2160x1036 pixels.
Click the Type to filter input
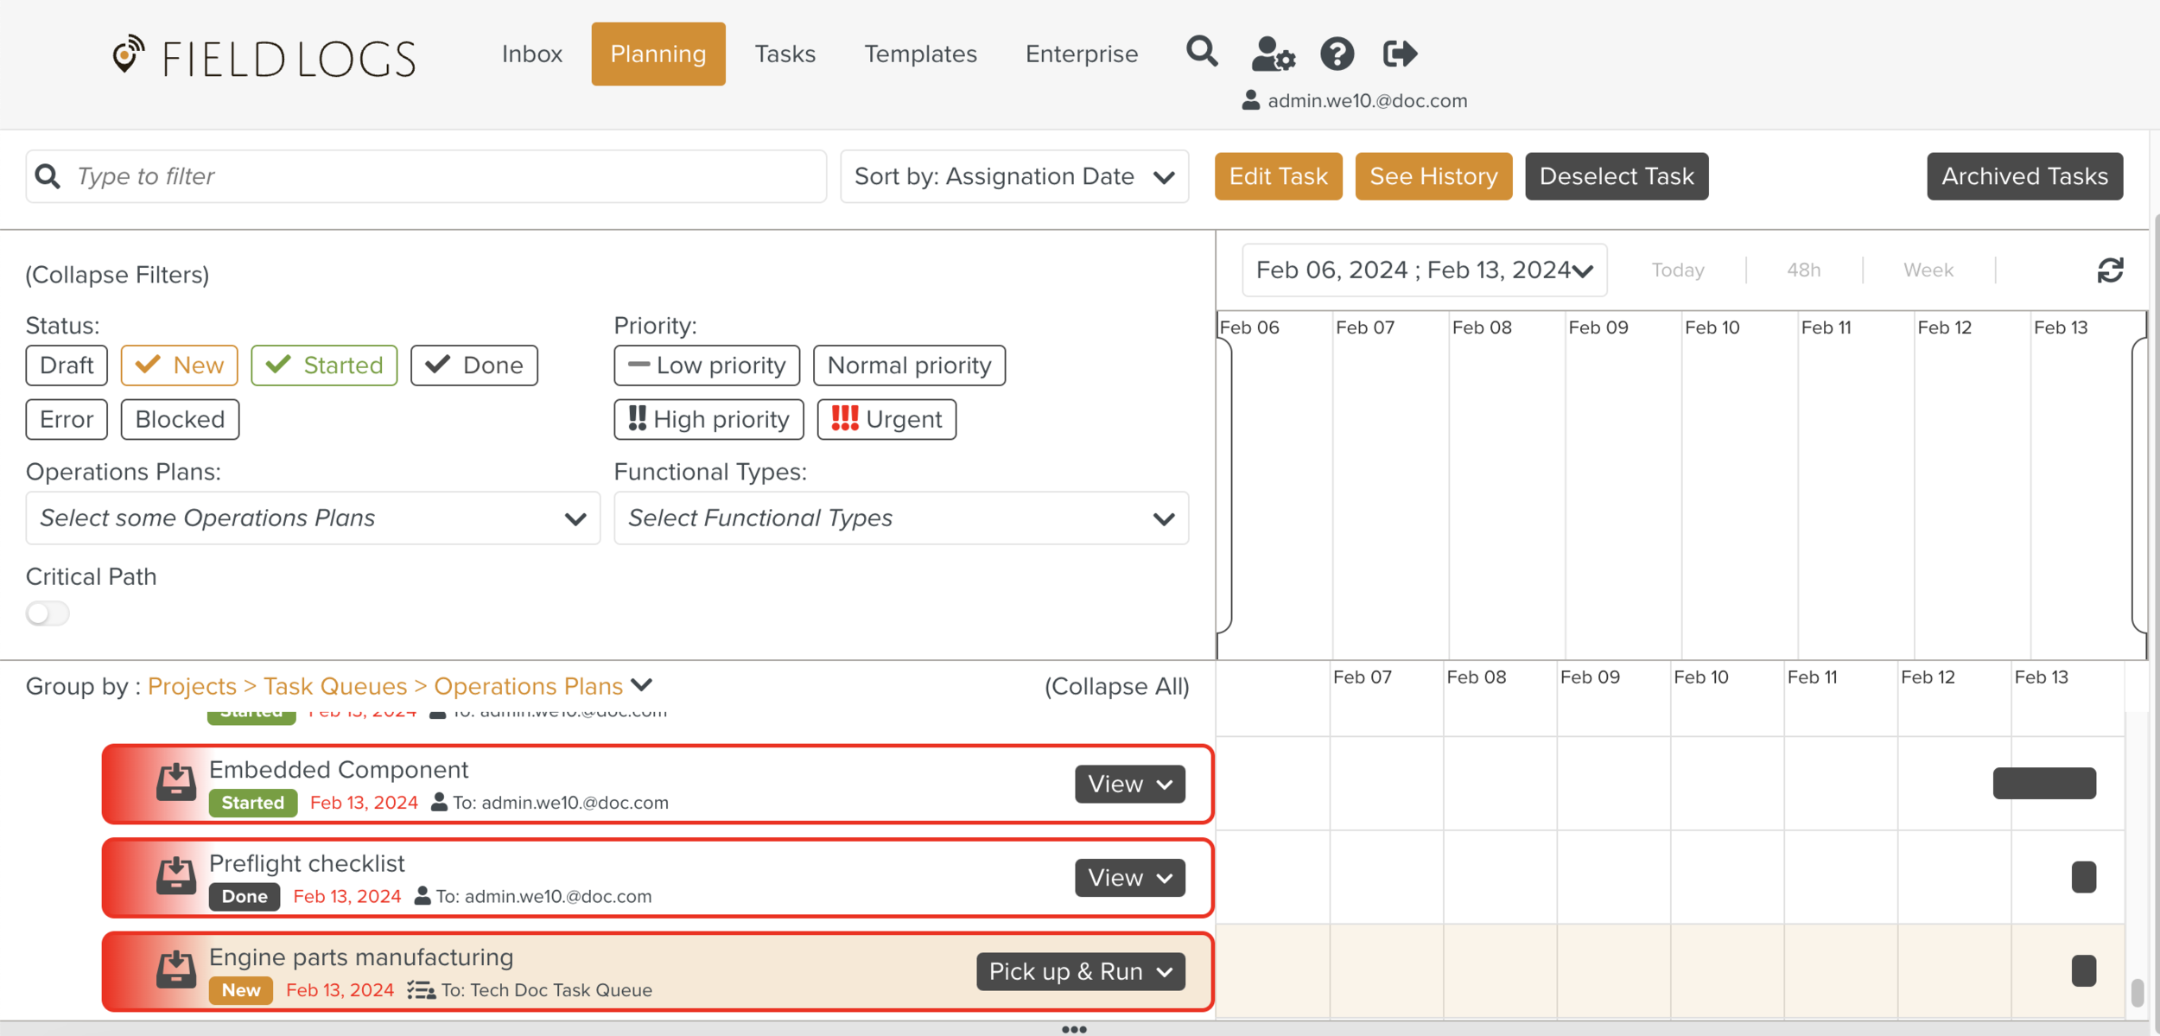click(426, 176)
